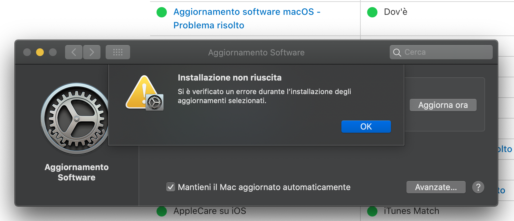Go back with the left arrow button
The height and width of the screenshot is (221, 514).
coord(74,52)
